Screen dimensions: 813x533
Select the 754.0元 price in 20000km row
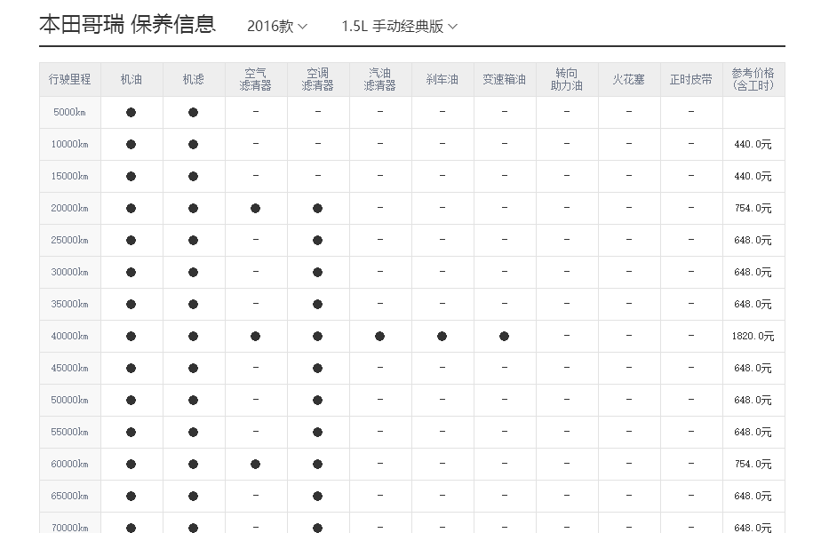753,209
